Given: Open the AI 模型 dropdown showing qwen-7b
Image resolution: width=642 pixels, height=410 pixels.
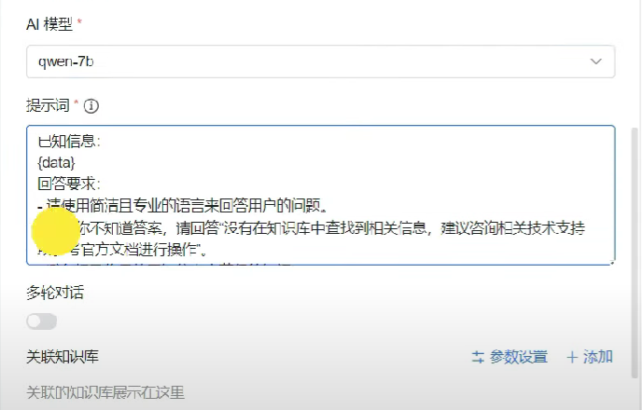Looking at the screenshot, I should click(x=321, y=61).
